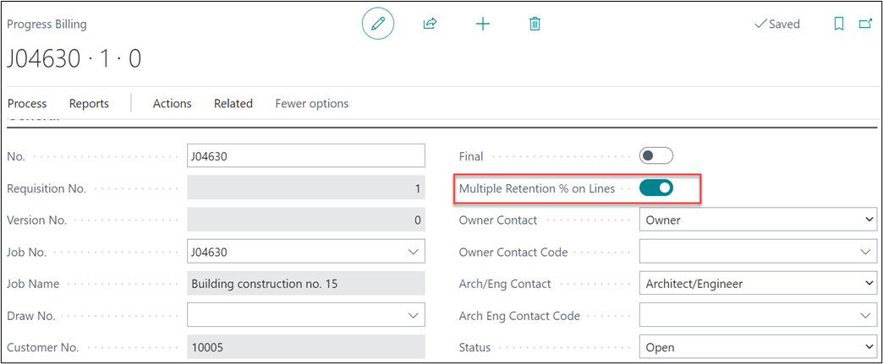Open the Draw No. dropdown
This screenshot has height=364, width=883.
413,316
